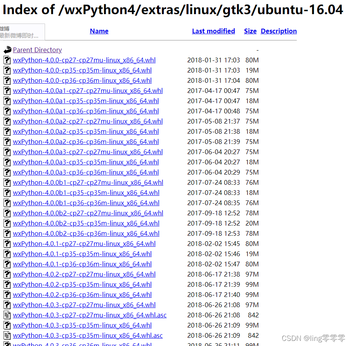Click file icon beside wxPython-4.0.2-cp27 whl

pyautogui.click(x=7, y=274)
